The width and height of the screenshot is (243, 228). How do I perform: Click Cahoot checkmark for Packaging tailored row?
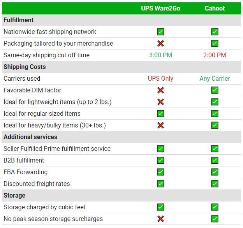pyautogui.click(x=215, y=43)
